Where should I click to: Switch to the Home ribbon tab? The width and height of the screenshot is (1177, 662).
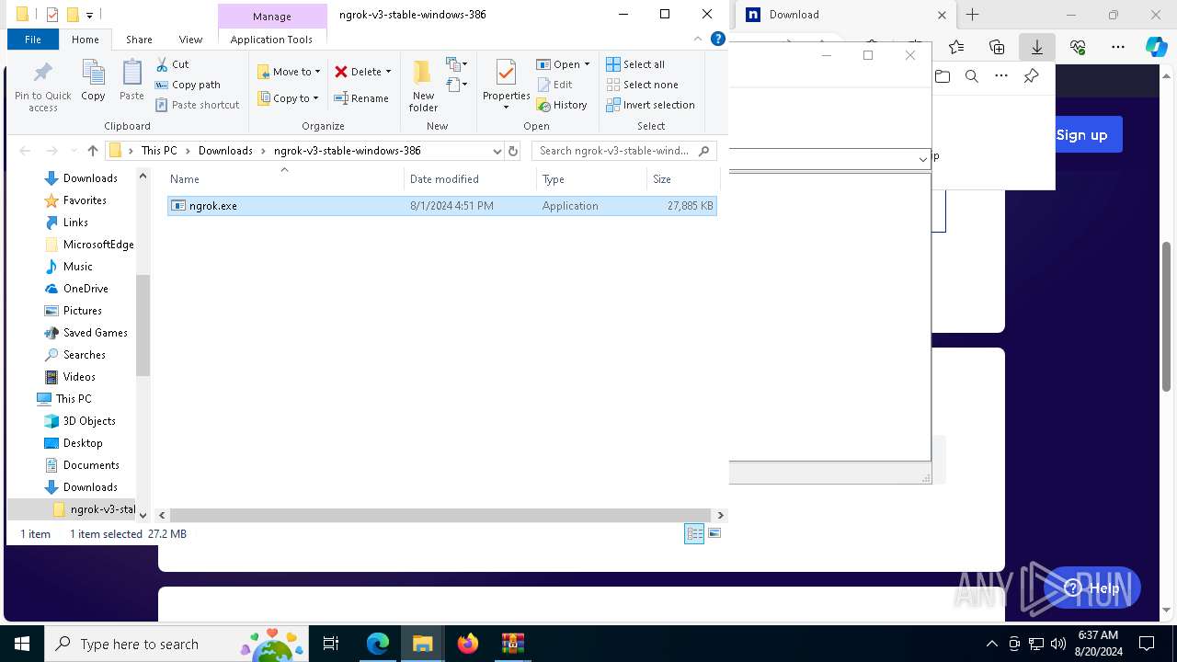click(x=86, y=40)
